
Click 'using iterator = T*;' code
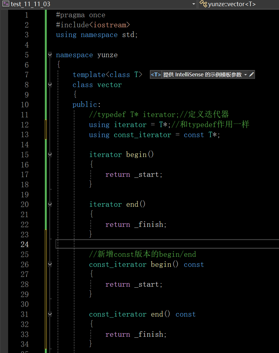click(x=130, y=125)
